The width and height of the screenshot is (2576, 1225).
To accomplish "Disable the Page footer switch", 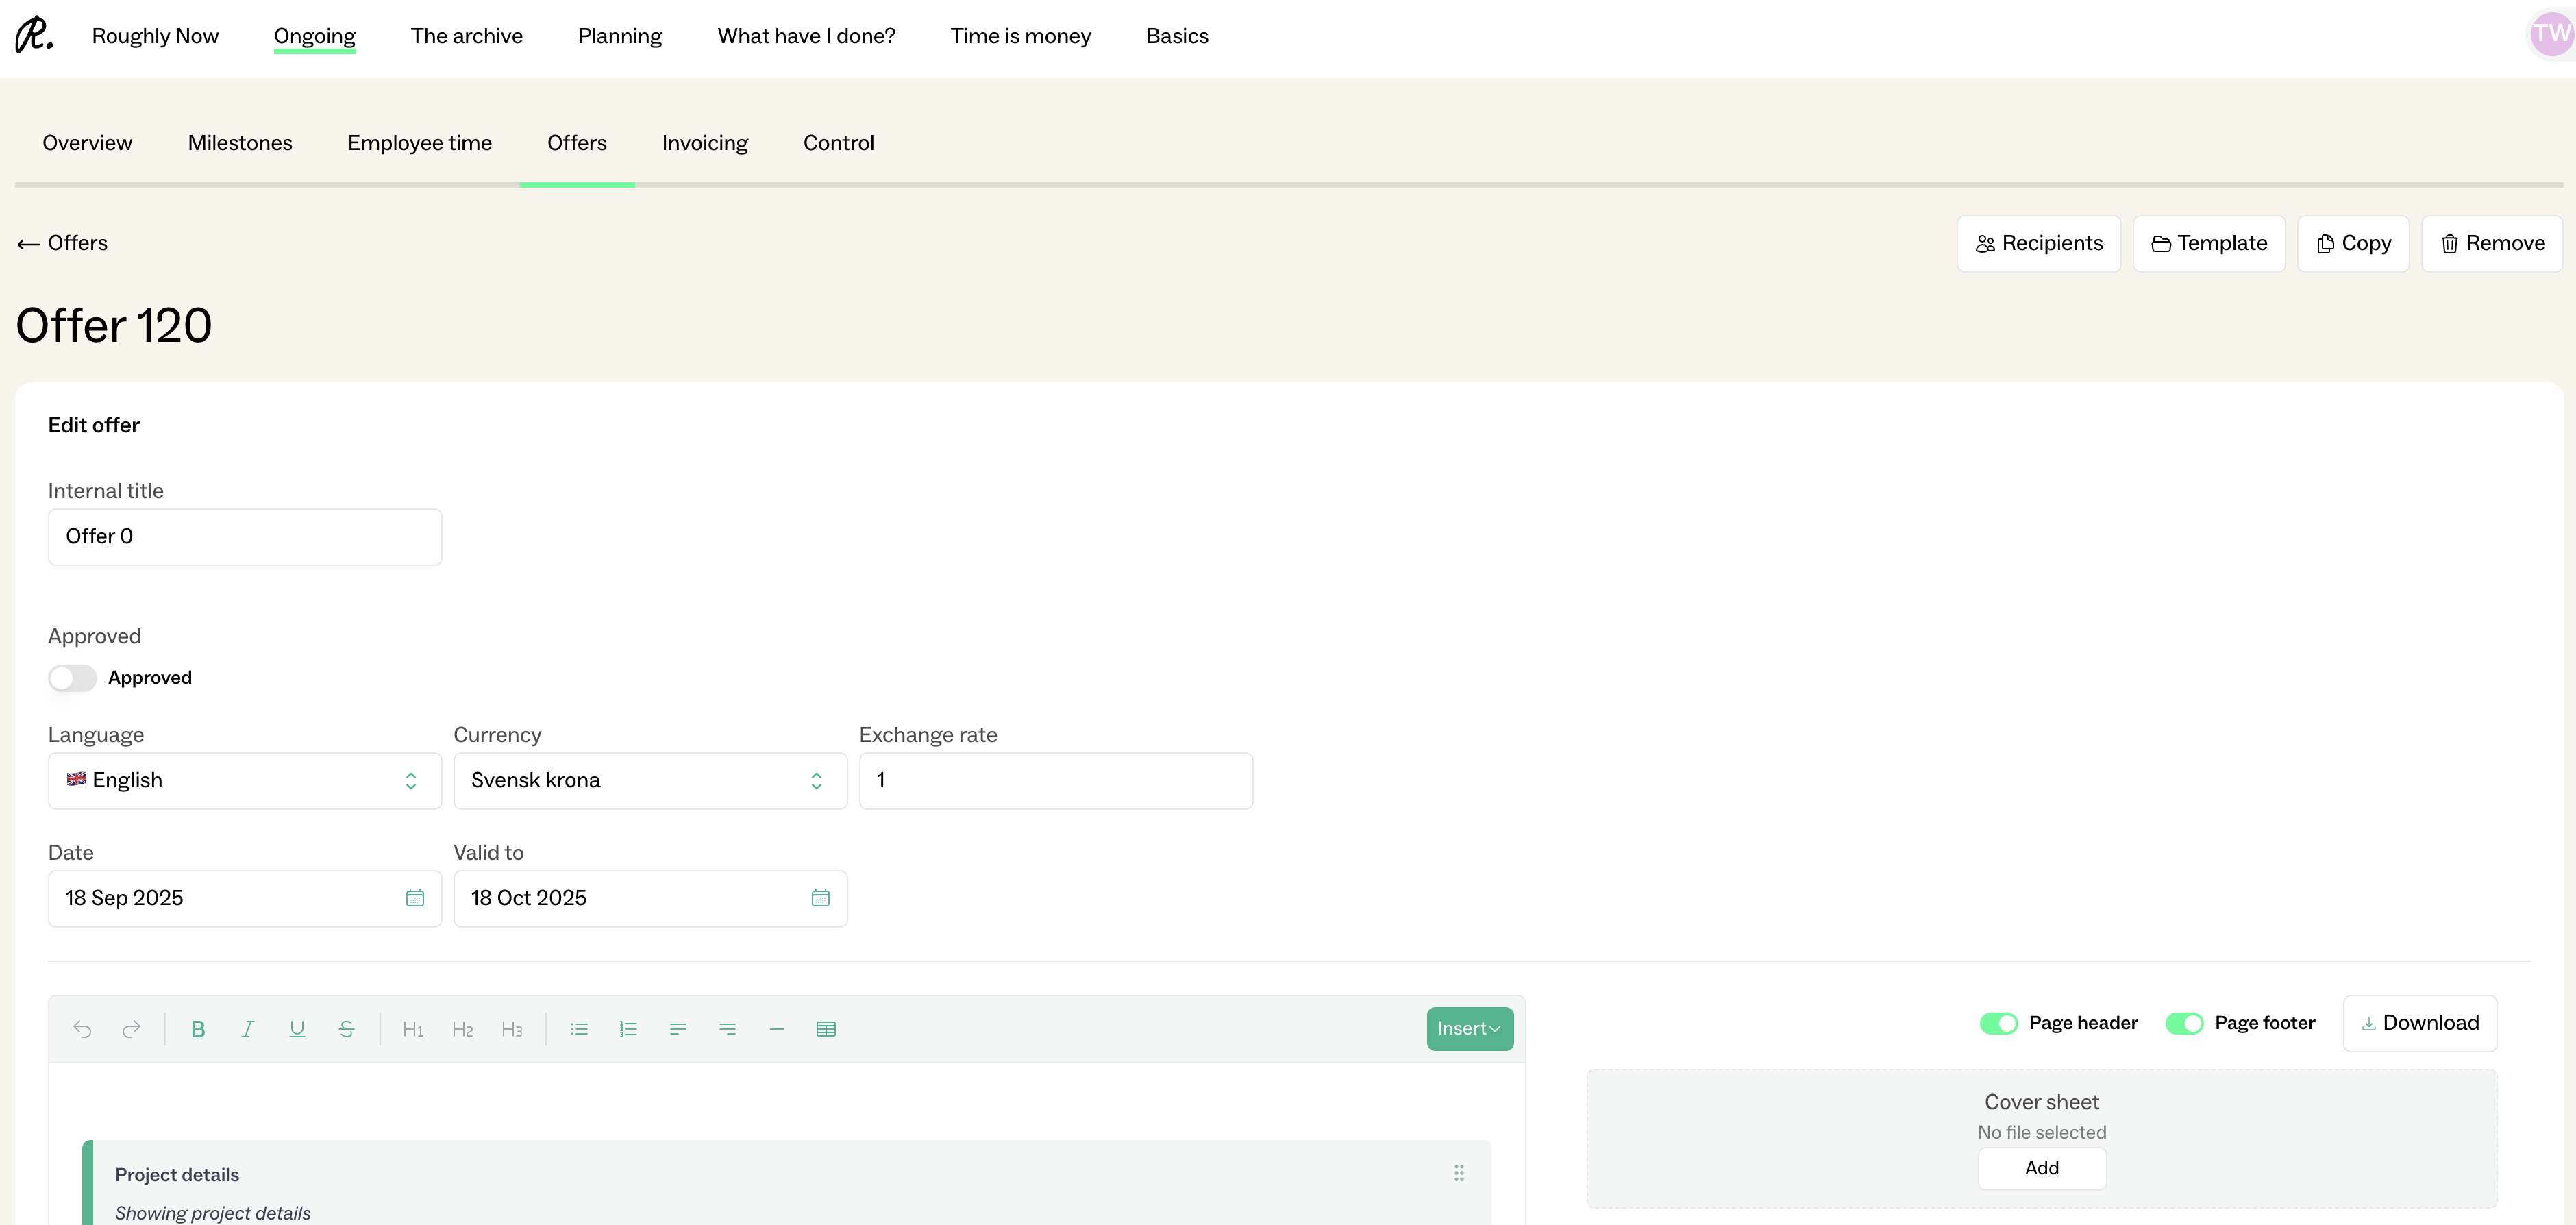I will click(2184, 1023).
